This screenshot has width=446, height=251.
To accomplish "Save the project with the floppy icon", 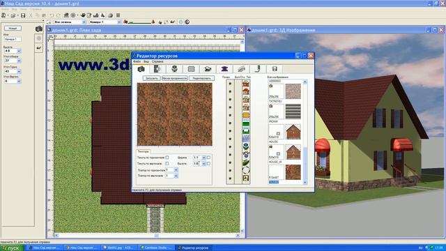I will point(23,15).
